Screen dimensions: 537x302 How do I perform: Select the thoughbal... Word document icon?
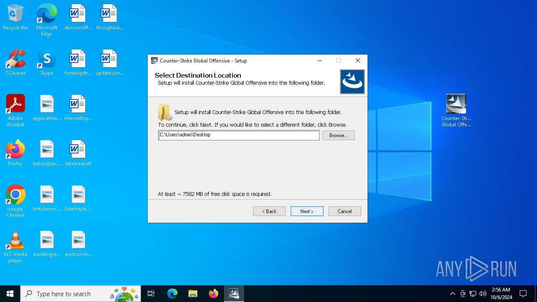click(109, 18)
